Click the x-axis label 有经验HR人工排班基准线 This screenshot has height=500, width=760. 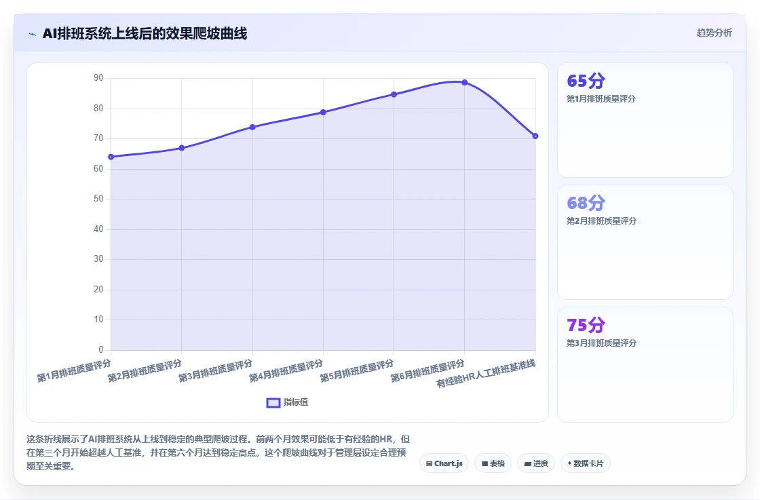coord(486,374)
